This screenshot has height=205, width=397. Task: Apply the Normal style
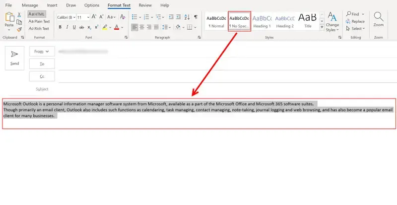[216, 21]
